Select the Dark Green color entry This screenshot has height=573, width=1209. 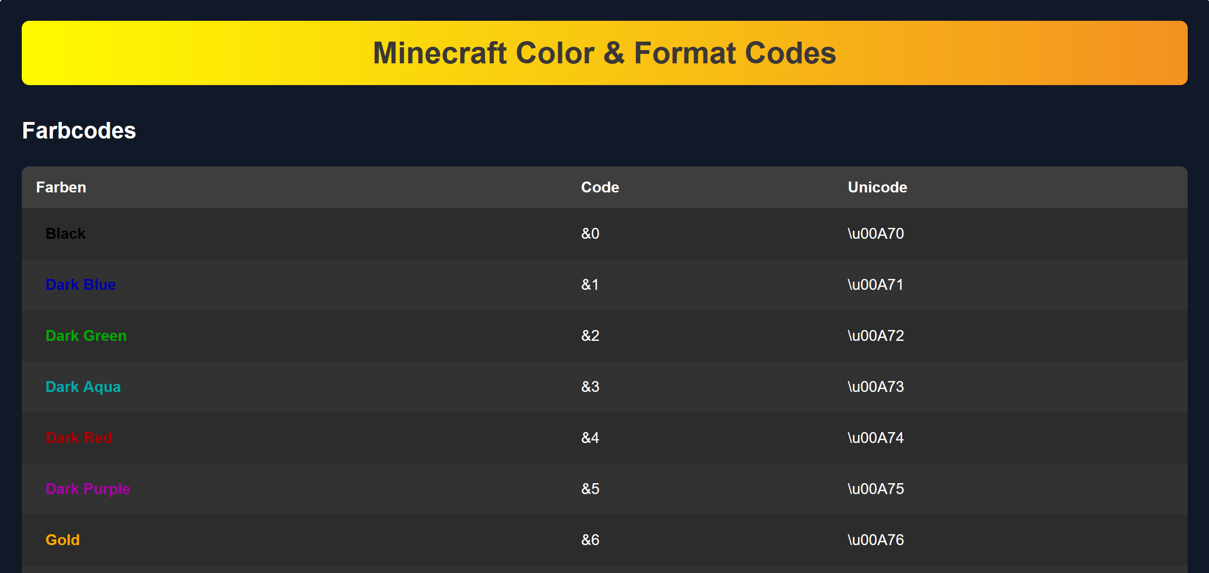coord(86,336)
